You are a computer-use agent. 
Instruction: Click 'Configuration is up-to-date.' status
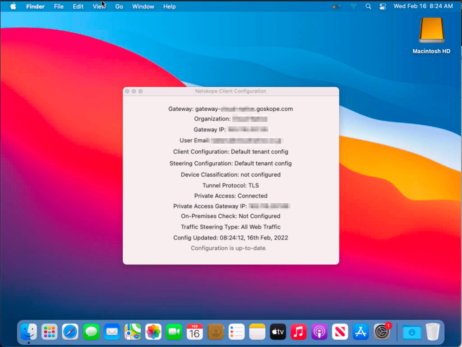[229, 248]
